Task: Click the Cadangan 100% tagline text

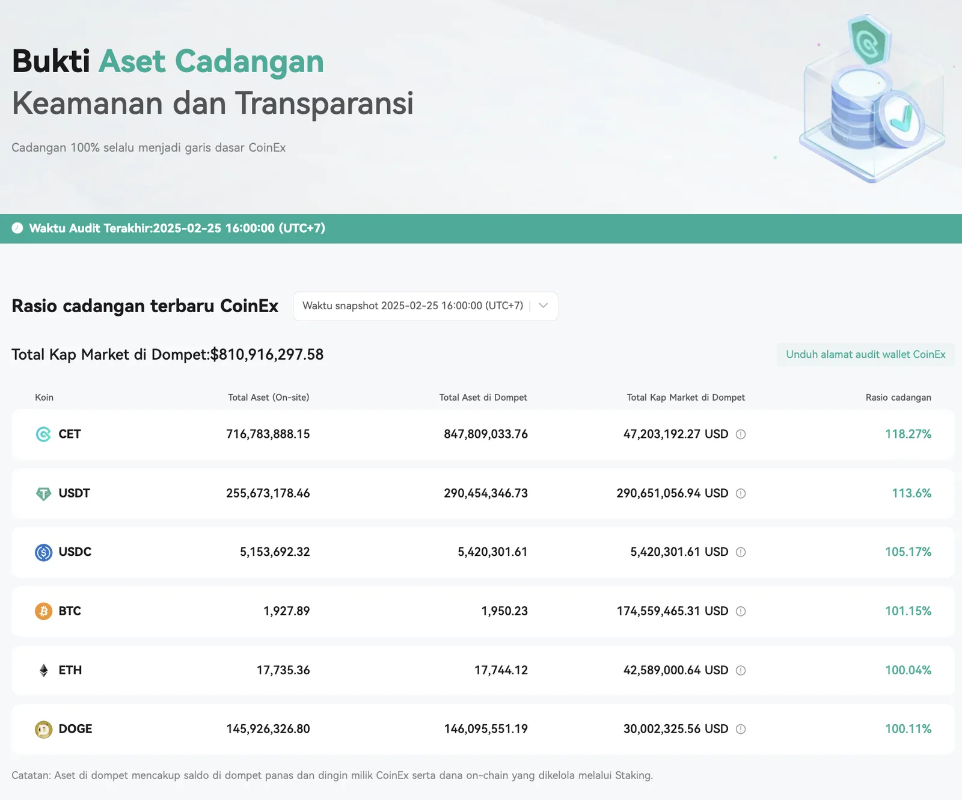Action: [x=149, y=147]
